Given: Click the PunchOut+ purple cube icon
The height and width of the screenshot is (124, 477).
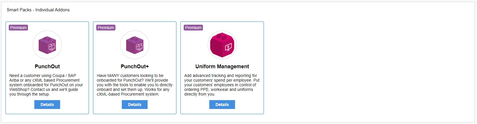Looking at the screenshot, I should tap(135, 45).
